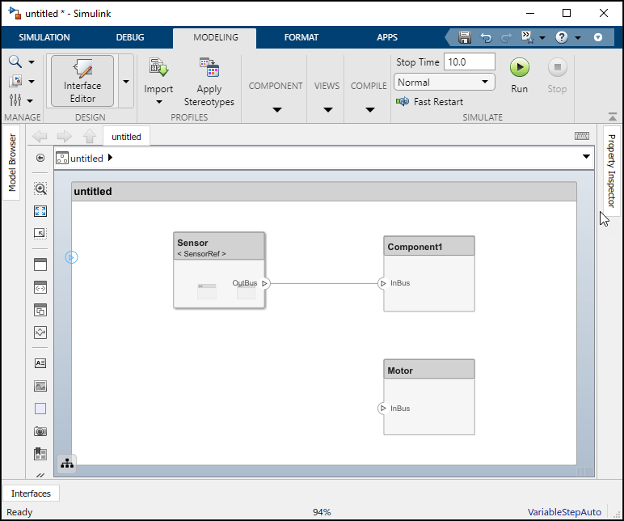Add a Reference Component from palette

pyautogui.click(x=40, y=287)
